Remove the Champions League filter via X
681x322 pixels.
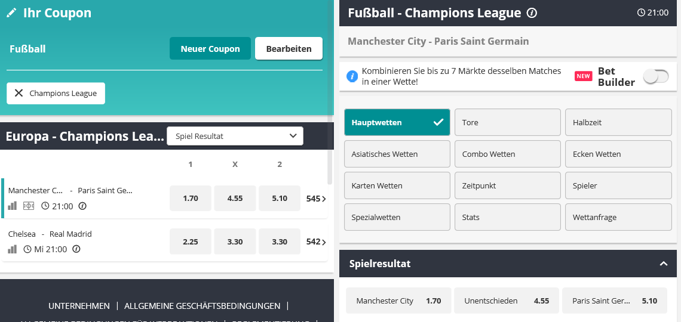pyautogui.click(x=19, y=93)
